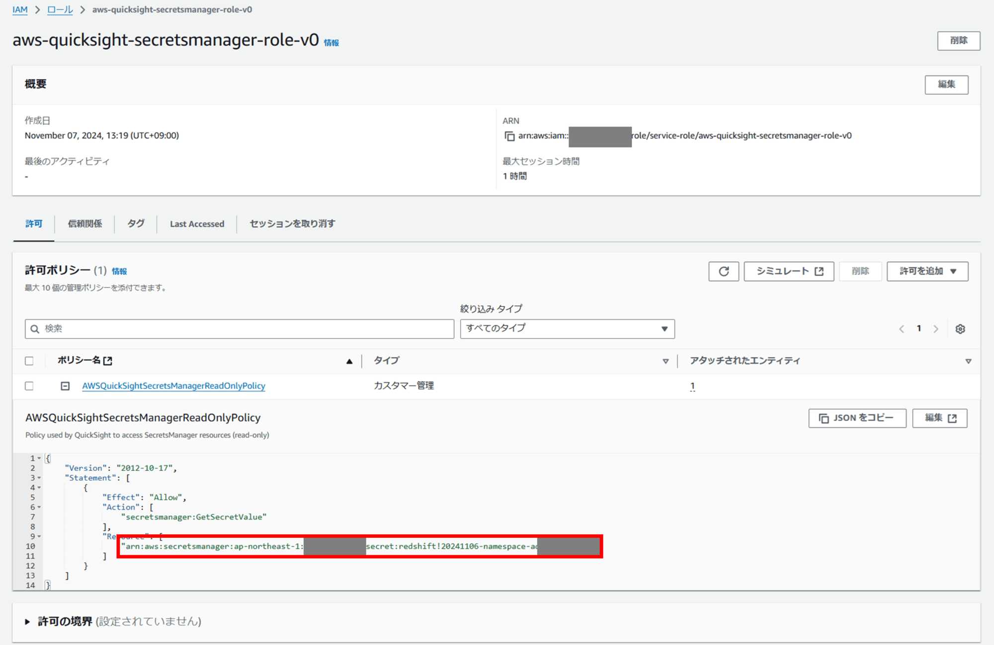Go to the next policies page arrow
The image size is (994, 645).
(936, 329)
